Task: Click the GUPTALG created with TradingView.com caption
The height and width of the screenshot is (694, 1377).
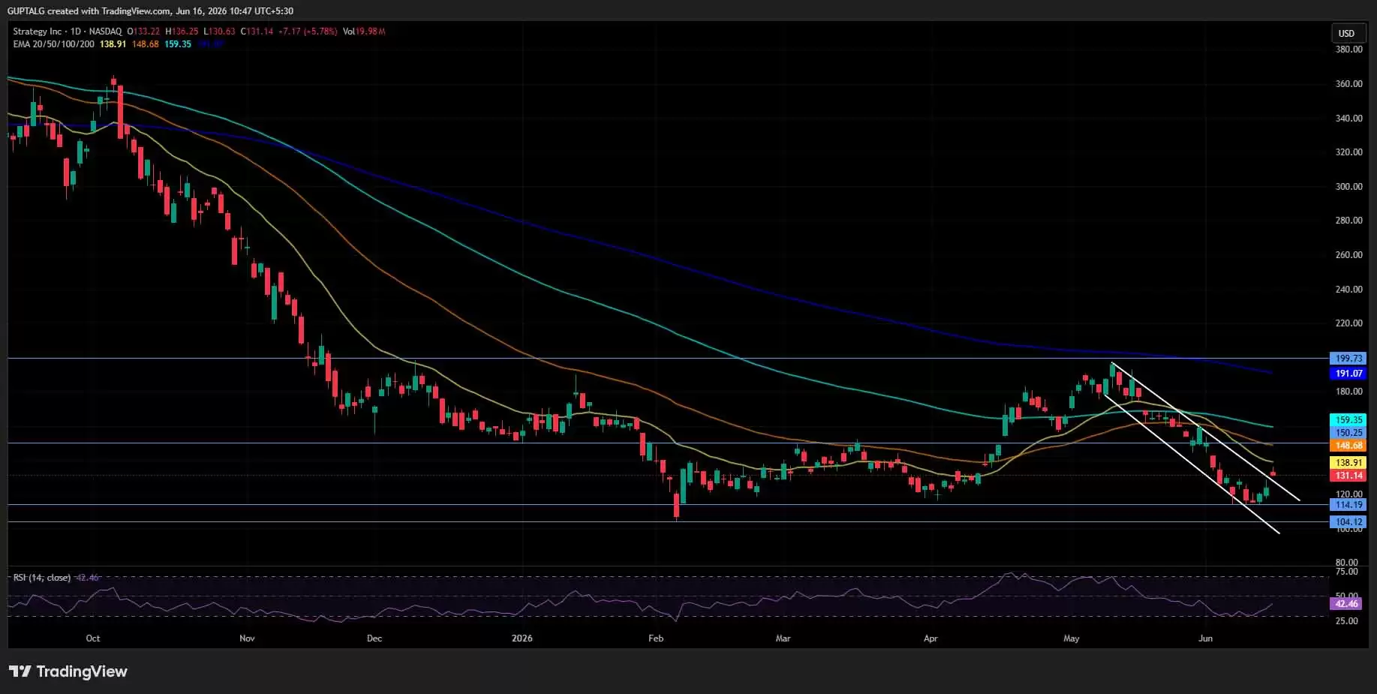Action: pos(150,11)
